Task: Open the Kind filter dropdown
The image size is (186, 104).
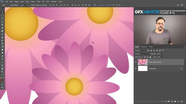Action: 140,51
